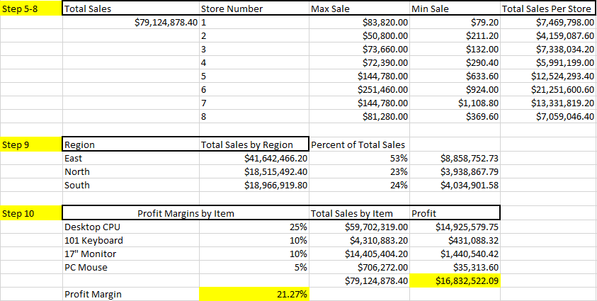The image size is (597, 301).
Task: Select the Min Sale header cell
Action: pyautogui.click(x=455, y=8)
